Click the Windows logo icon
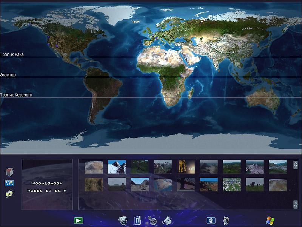 coord(270,220)
